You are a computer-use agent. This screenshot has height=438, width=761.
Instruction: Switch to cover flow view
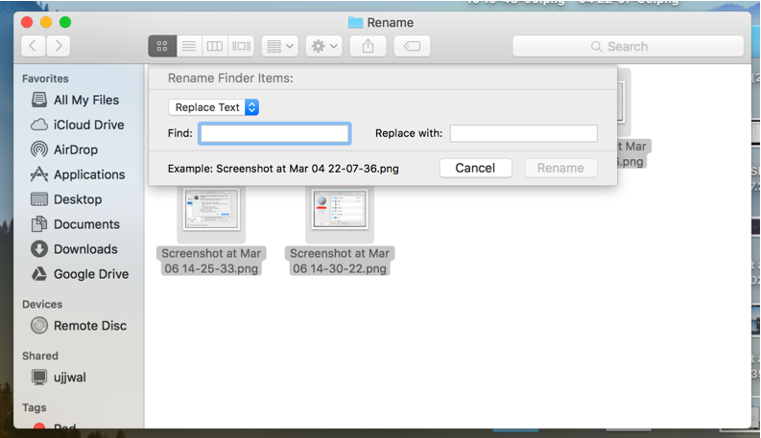[241, 46]
